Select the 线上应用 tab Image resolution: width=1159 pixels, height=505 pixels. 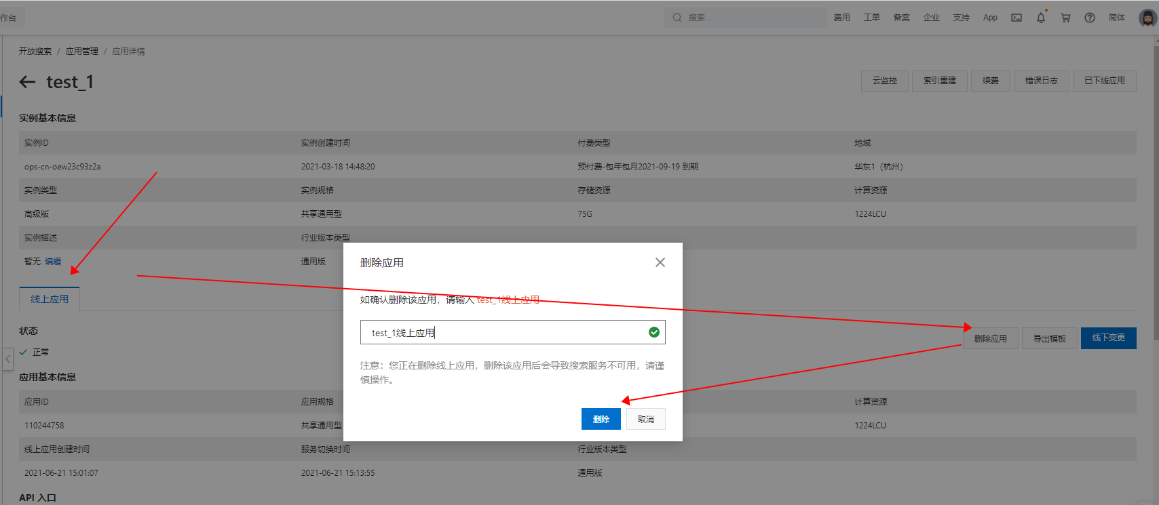(50, 299)
